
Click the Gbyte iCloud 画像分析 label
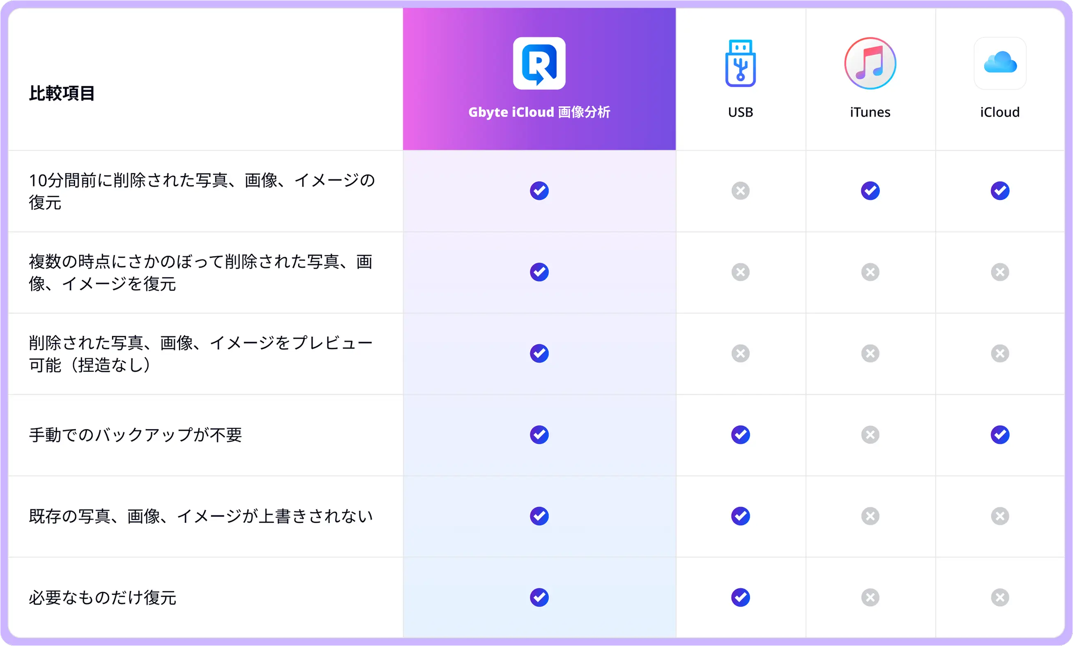point(539,112)
